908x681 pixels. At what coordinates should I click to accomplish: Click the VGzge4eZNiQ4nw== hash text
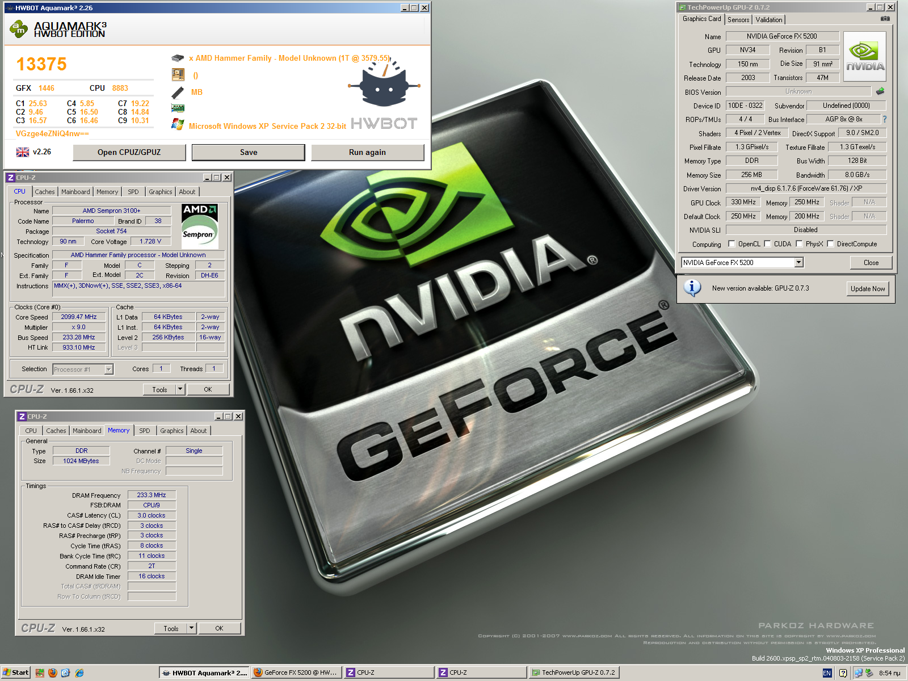[x=52, y=134]
